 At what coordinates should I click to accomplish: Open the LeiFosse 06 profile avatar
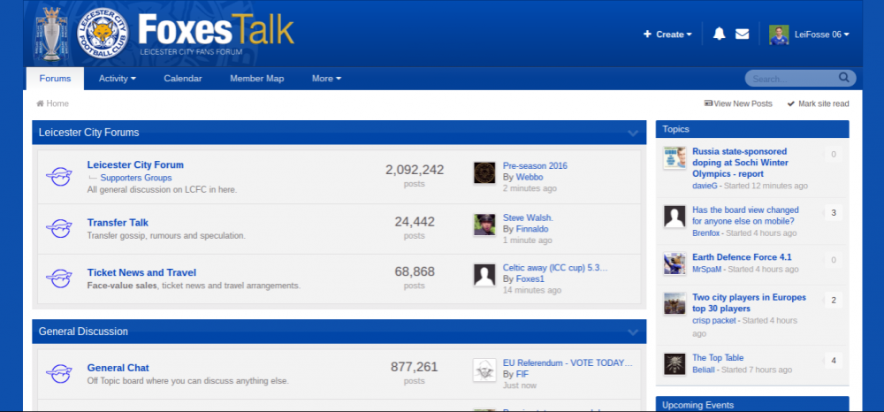coord(779,34)
